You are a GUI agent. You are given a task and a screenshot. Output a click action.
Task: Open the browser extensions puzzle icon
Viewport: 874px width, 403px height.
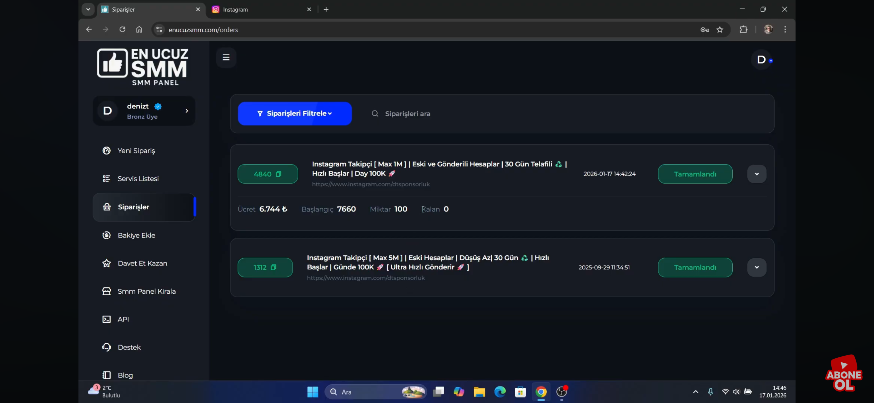743,29
